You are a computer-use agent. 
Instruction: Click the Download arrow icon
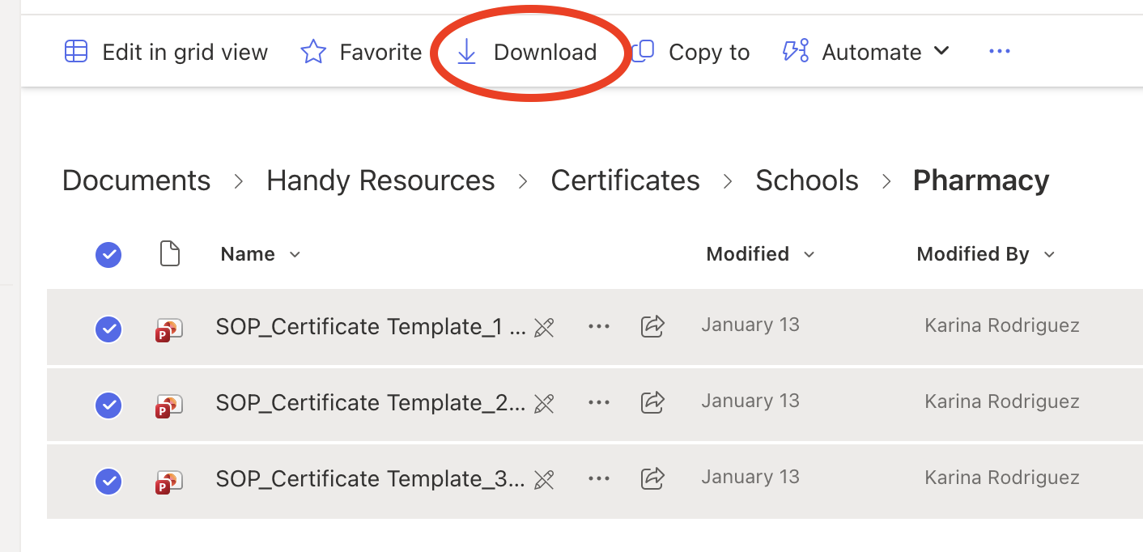click(466, 52)
